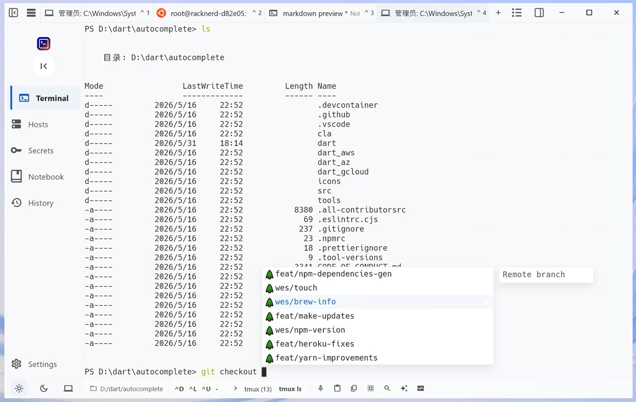Select system theme laptop icon
Image resolution: width=636 pixels, height=402 pixels.
[68, 389]
